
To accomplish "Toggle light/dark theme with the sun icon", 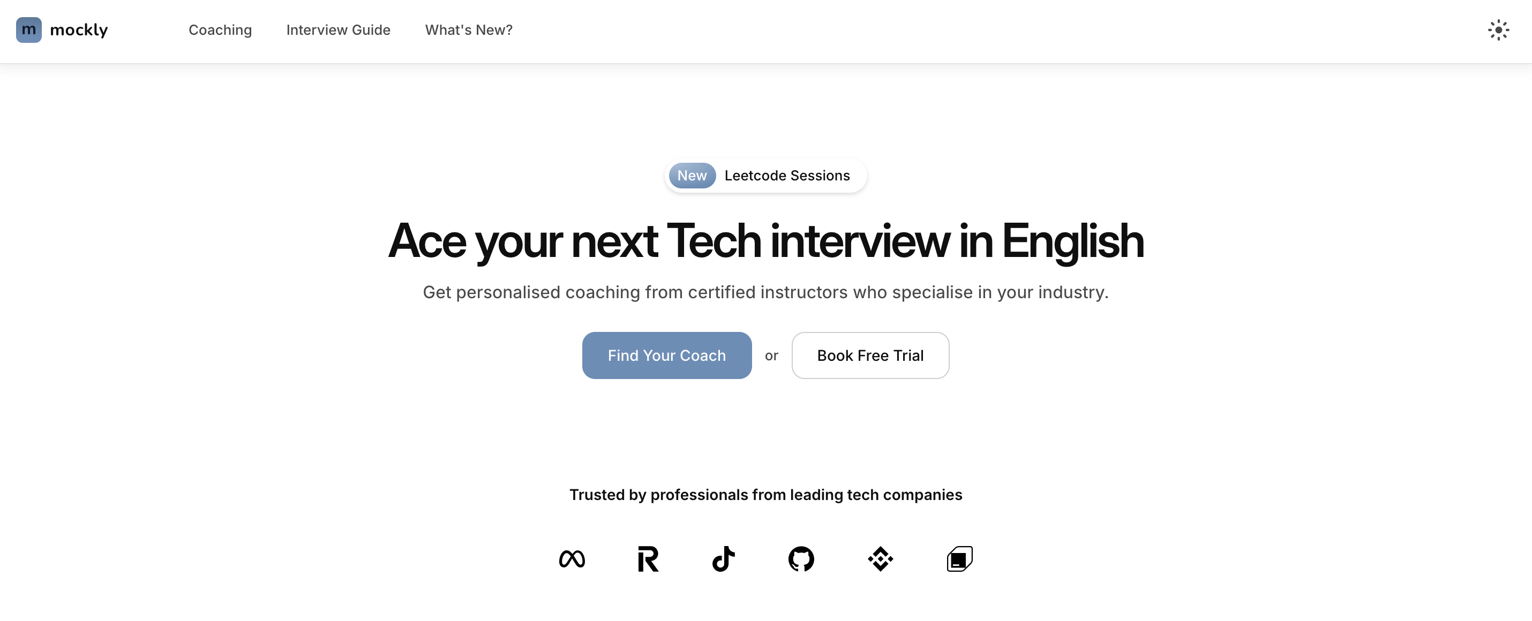I will coord(1499,30).
